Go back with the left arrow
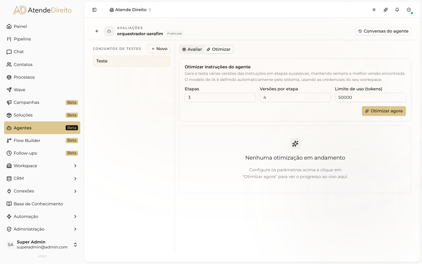The image size is (422, 264). click(97, 31)
